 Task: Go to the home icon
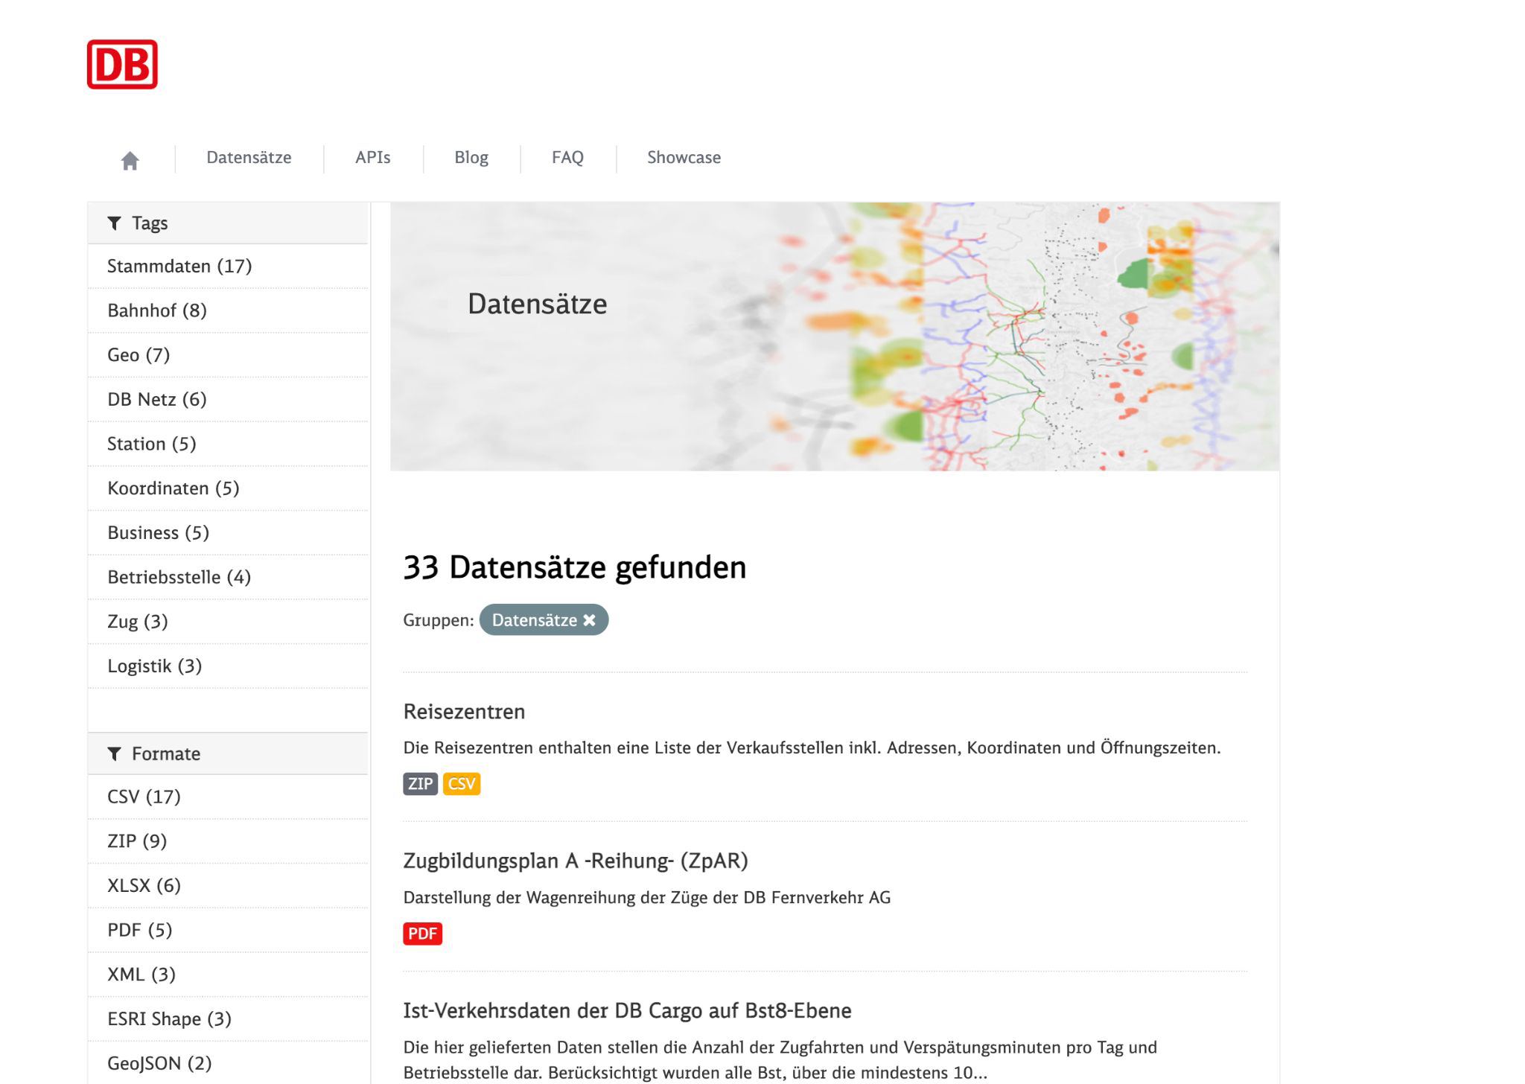coord(130,160)
